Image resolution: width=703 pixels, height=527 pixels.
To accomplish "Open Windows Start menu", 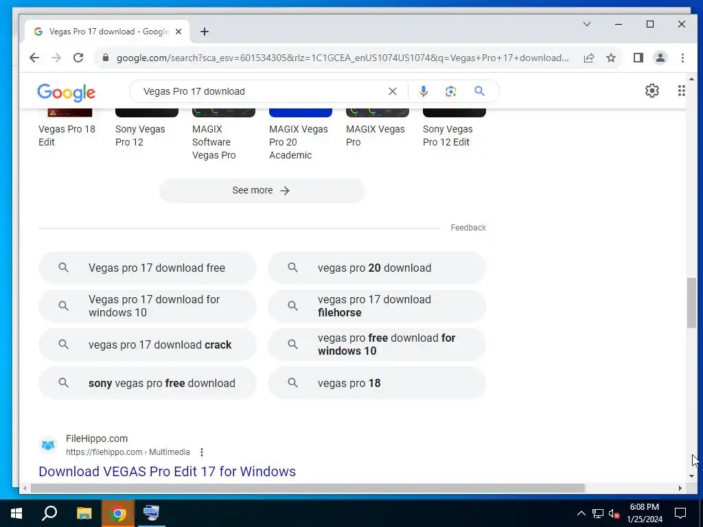I will [16, 513].
